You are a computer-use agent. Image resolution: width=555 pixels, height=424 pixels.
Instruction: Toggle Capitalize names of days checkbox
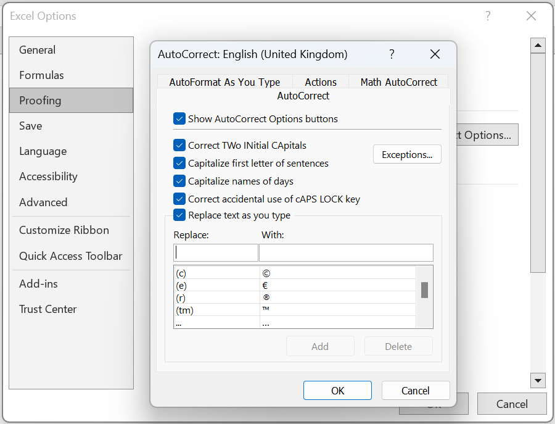click(x=179, y=181)
